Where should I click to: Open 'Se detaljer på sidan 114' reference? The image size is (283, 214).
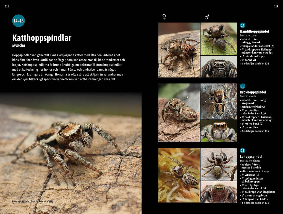(254, 64)
